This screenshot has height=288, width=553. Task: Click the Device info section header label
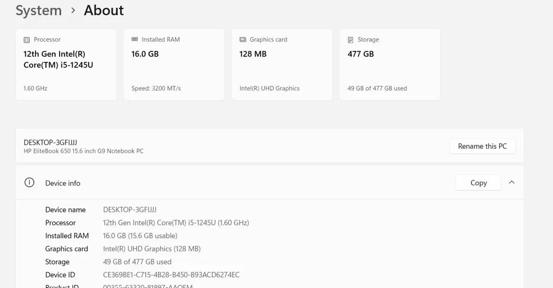coord(63,183)
